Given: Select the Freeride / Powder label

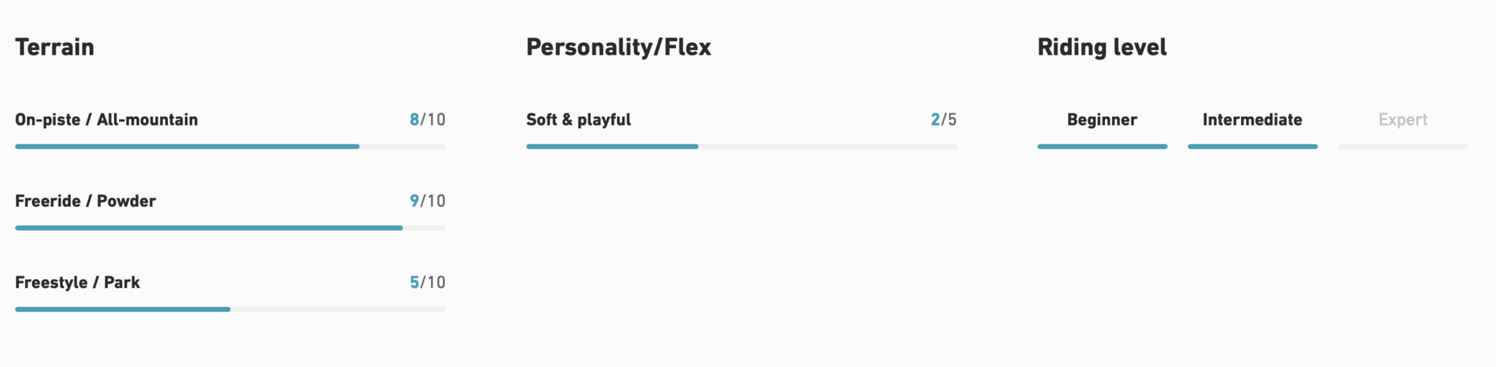Looking at the screenshot, I should click(85, 201).
